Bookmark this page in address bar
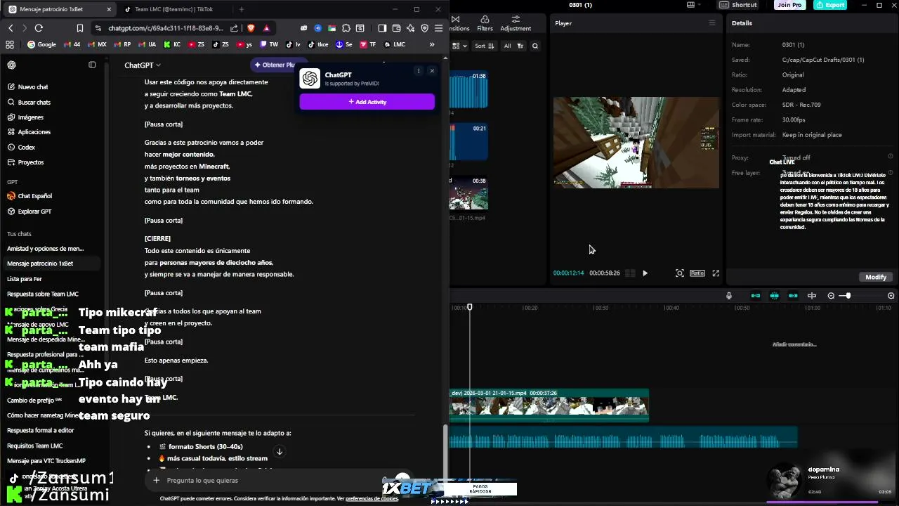 80,28
